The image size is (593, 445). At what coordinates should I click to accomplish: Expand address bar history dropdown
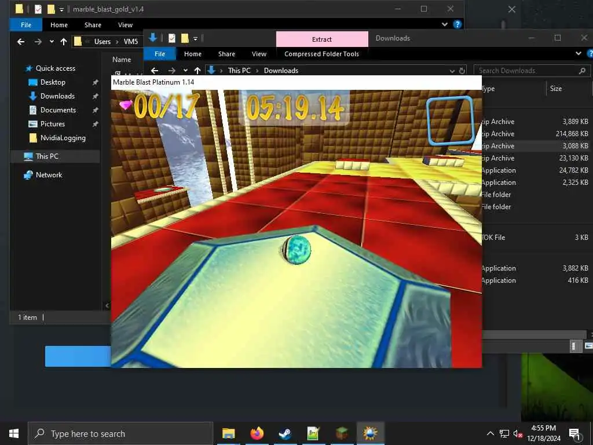coord(452,71)
